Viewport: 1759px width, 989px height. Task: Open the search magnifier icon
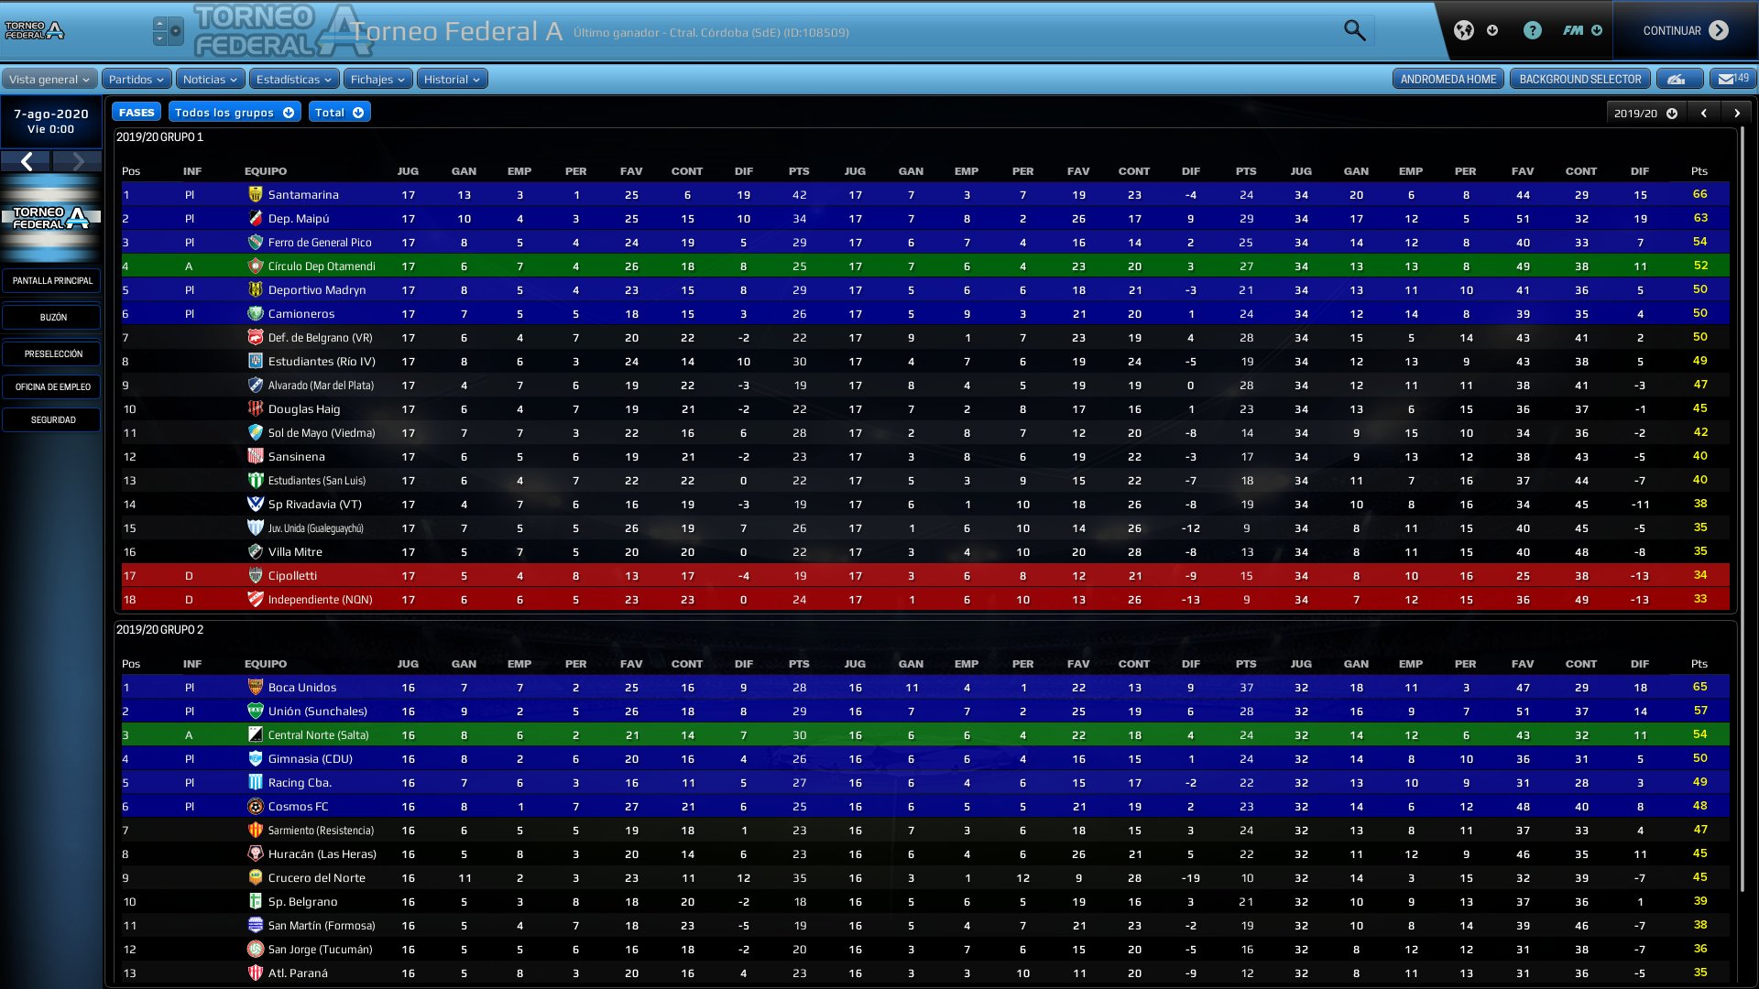(x=1354, y=30)
